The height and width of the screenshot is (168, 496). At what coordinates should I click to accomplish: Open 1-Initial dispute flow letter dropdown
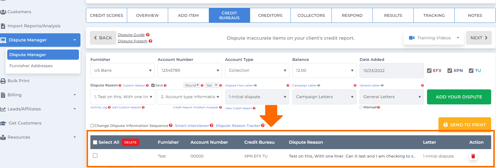257,97
